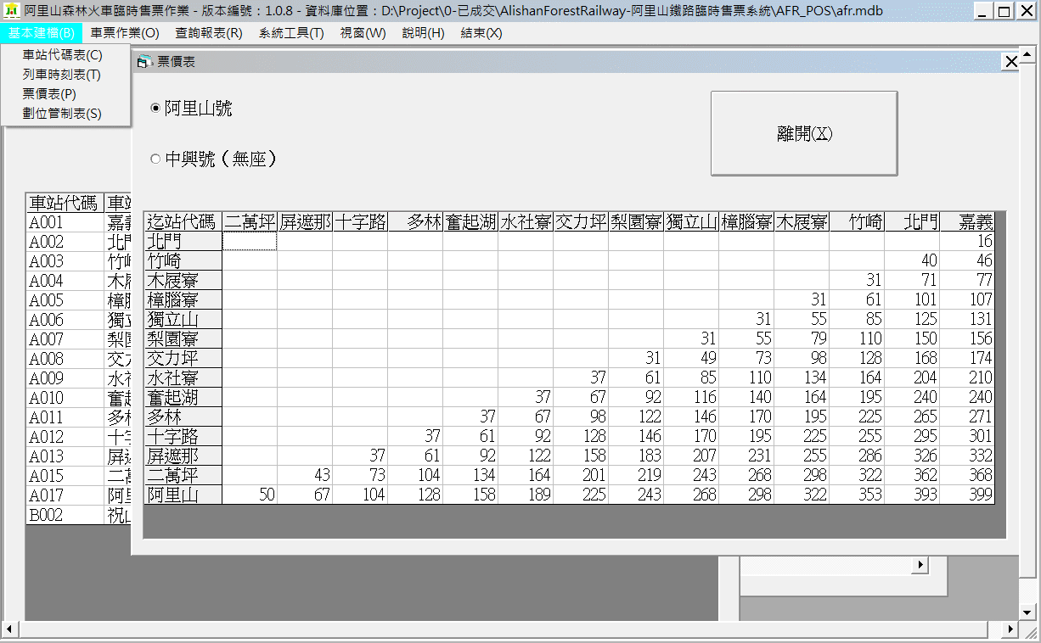
Task: Click fare 46 in the 竹崎 row
Action: pyautogui.click(x=967, y=260)
